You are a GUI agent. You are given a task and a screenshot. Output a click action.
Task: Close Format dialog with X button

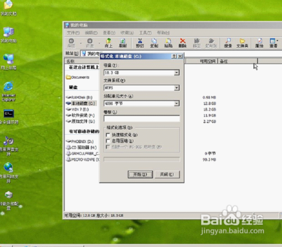coord(180,56)
